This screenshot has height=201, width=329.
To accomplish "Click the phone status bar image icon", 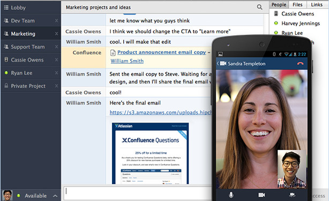I will (x=221, y=54).
